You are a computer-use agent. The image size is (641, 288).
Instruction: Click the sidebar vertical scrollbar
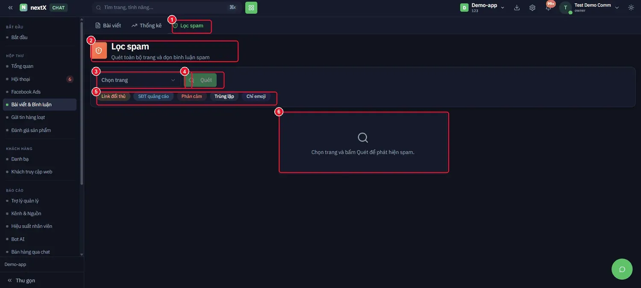pyautogui.click(x=82, y=103)
